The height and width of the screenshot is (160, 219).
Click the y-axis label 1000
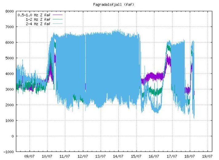click(x=10, y=120)
